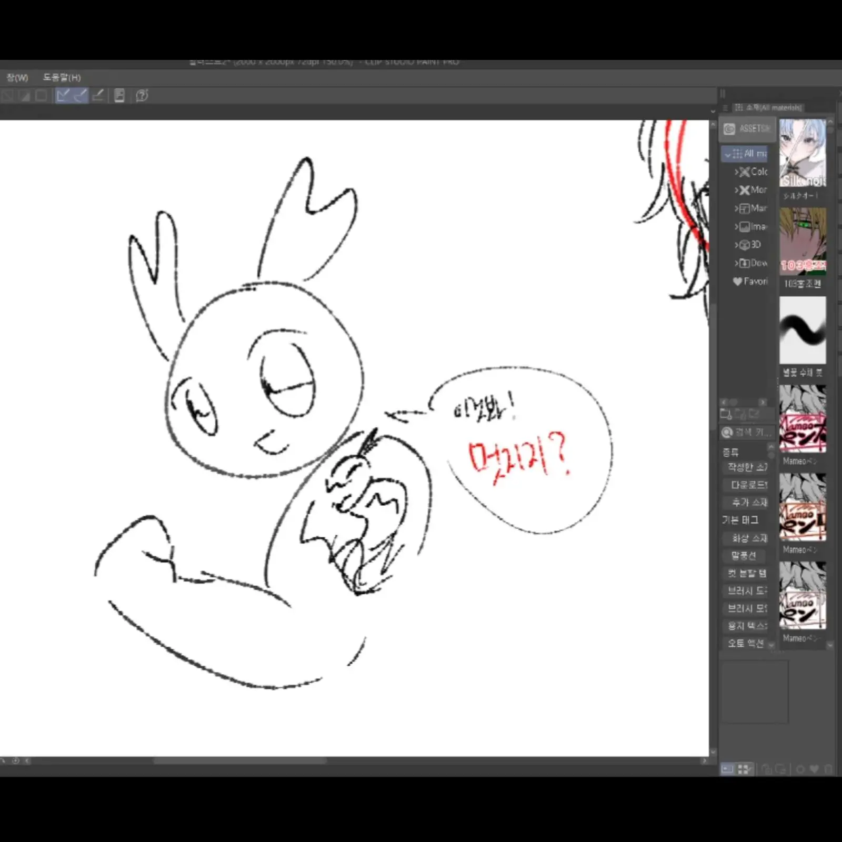The height and width of the screenshot is (842, 842).
Task: Click the new folder icon above search
Action: pos(726,414)
